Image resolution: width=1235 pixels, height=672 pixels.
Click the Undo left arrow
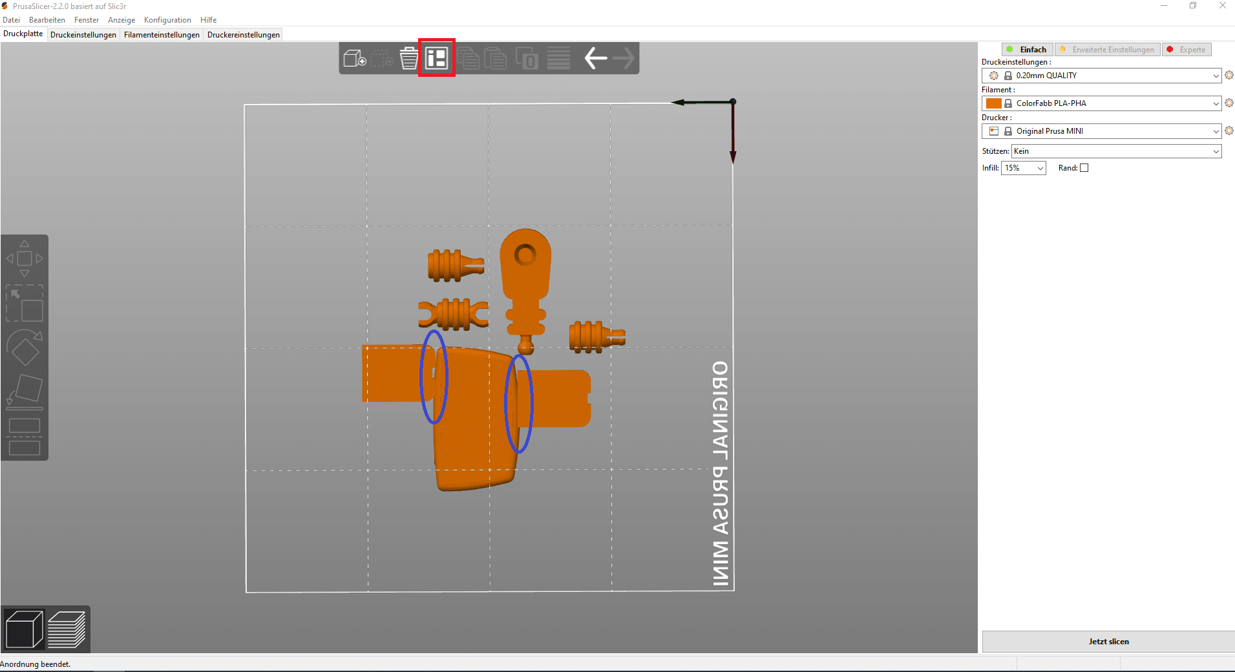(x=595, y=58)
